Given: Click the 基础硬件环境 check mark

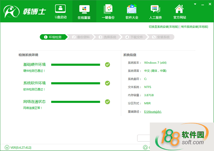Looking at the screenshot, I should (x=107, y=64).
